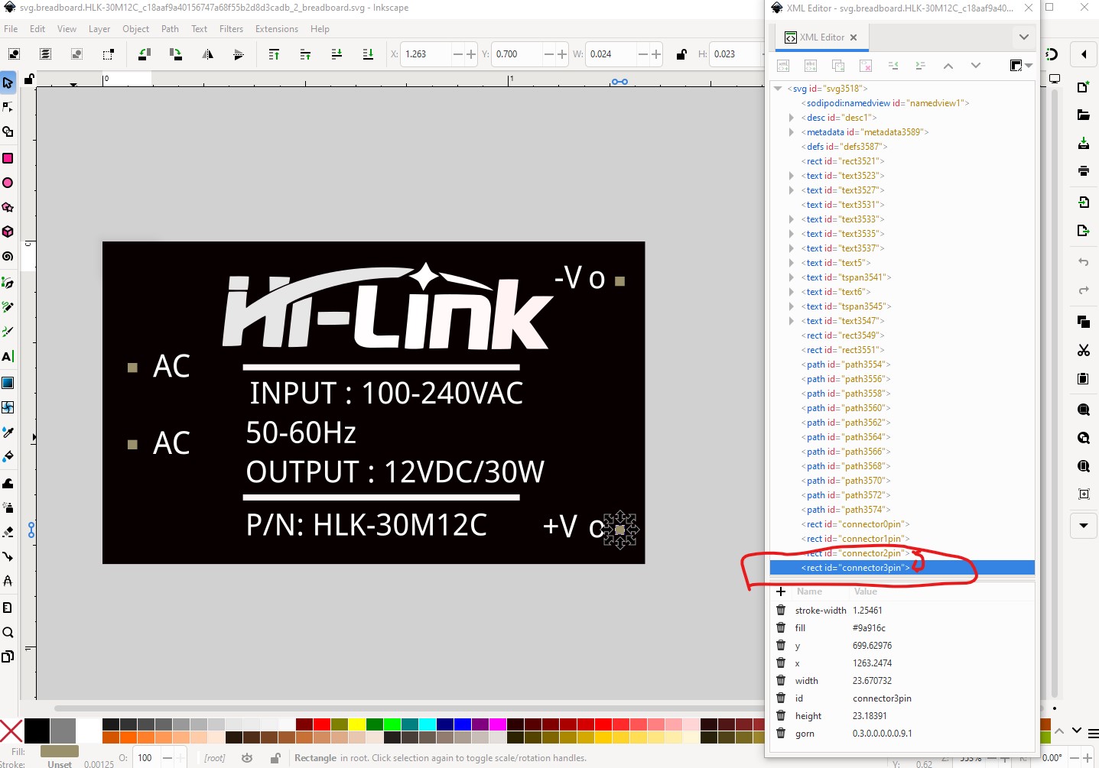
Task: Raise selection to top icon
Action: (x=274, y=54)
